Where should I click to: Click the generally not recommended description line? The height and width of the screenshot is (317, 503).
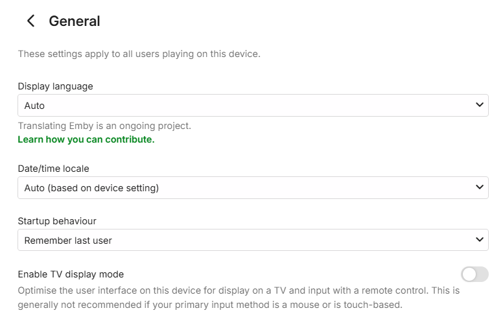click(210, 305)
